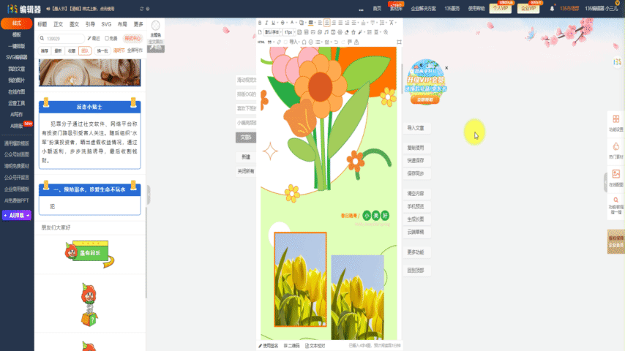Close the VIP upgrade promo badge

446,68
